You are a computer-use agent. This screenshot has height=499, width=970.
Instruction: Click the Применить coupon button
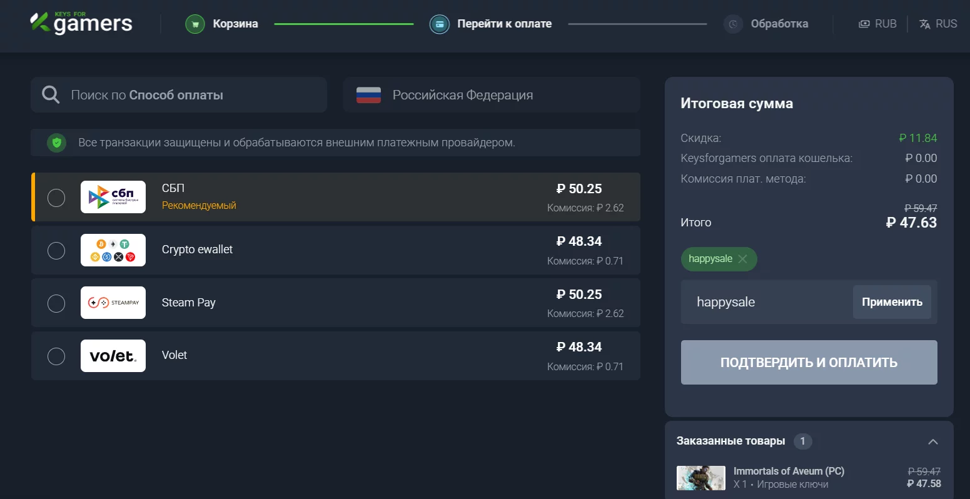coord(892,302)
